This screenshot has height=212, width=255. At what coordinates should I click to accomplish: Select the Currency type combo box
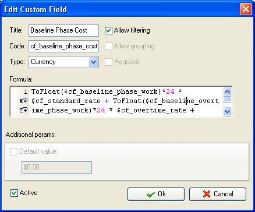click(63, 62)
